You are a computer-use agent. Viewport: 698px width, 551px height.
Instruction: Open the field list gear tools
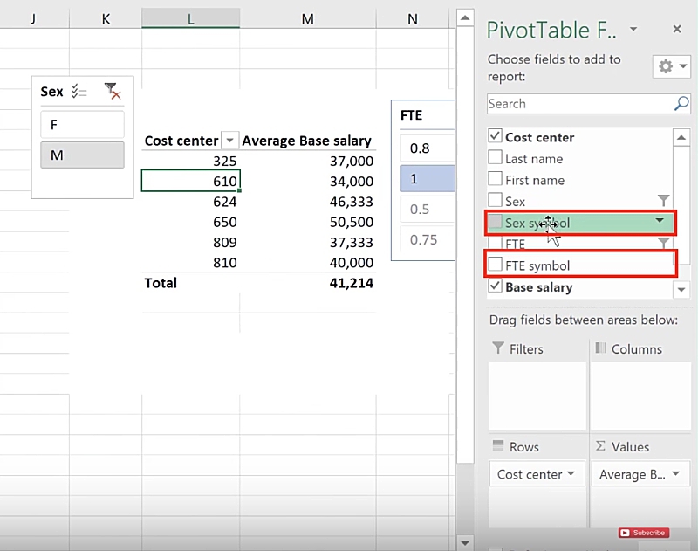[x=671, y=67]
